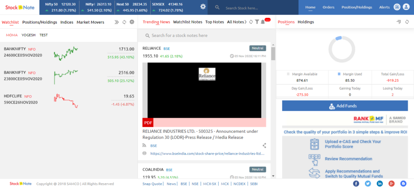This screenshot has width=414, height=189.
Task: Refresh the Positions panel
Action: 407,22
